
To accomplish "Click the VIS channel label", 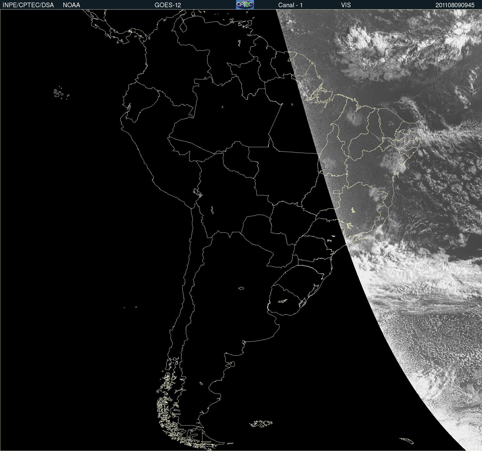I will click(346, 5).
